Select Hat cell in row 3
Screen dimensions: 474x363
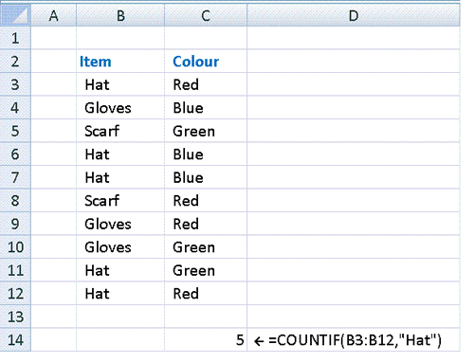tap(120, 84)
